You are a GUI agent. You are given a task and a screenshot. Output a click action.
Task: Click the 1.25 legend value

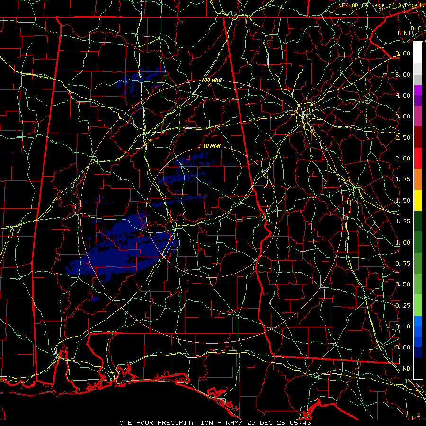tap(403, 222)
